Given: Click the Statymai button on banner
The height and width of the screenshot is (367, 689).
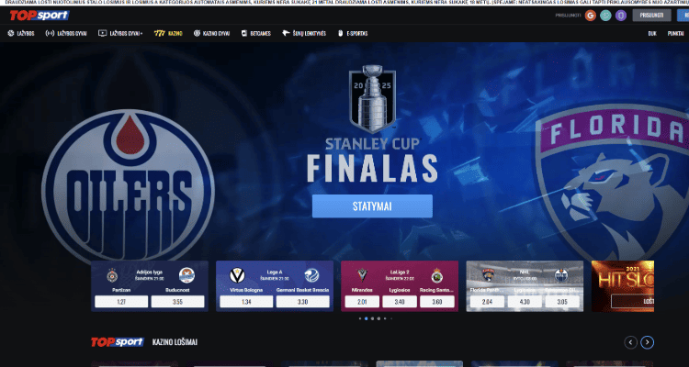Looking at the screenshot, I should 372,206.
